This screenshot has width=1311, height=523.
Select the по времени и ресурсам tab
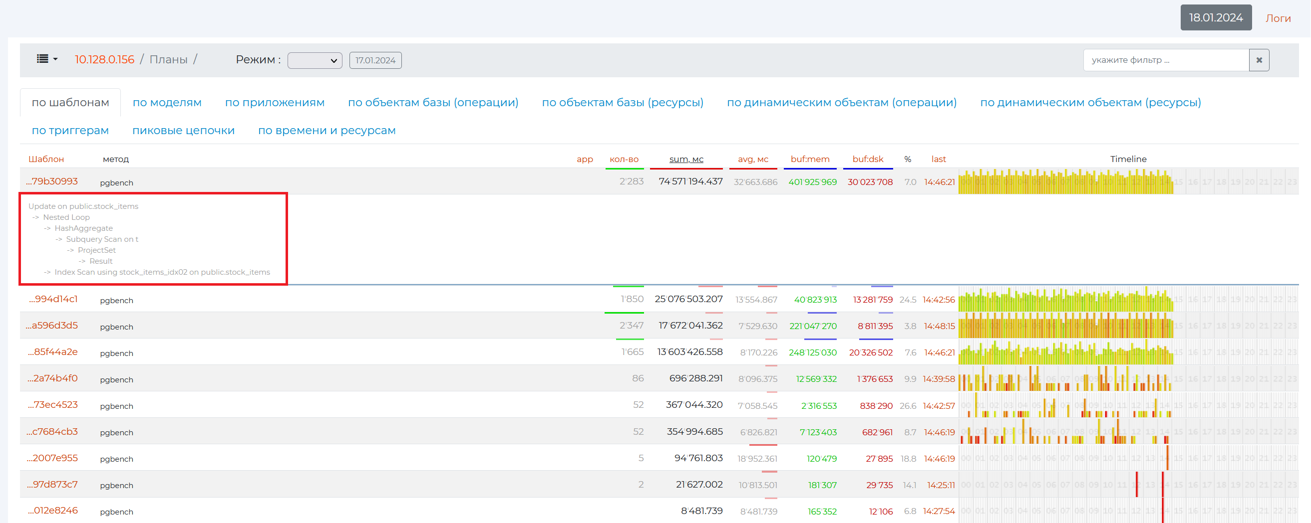pos(326,130)
